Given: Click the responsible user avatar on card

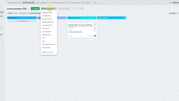Looking at the screenshot, I should [x=95, y=36].
